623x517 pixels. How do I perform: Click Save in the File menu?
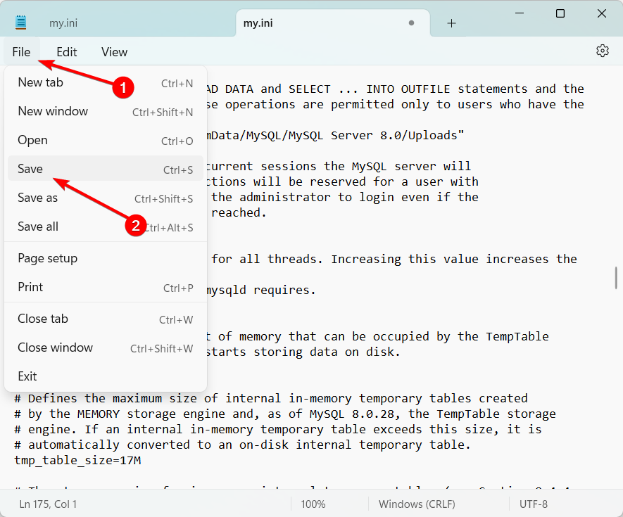(x=106, y=169)
